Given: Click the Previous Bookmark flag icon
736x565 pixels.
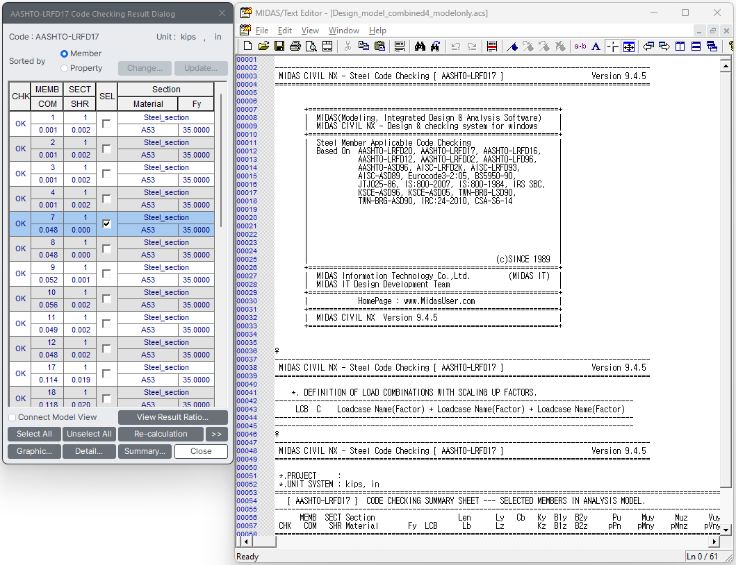Looking at the screenshot, I should coord(544,46).
